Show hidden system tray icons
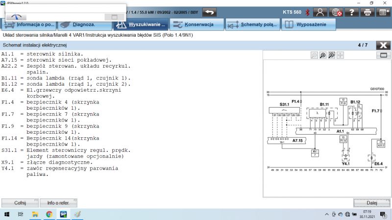The height and width of the screenshot is (220, 392). pos(327,214)
